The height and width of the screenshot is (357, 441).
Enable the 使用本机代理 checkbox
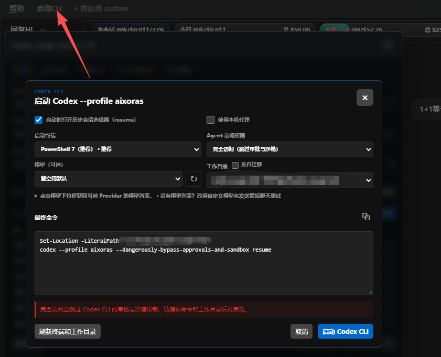pos(210,120)
